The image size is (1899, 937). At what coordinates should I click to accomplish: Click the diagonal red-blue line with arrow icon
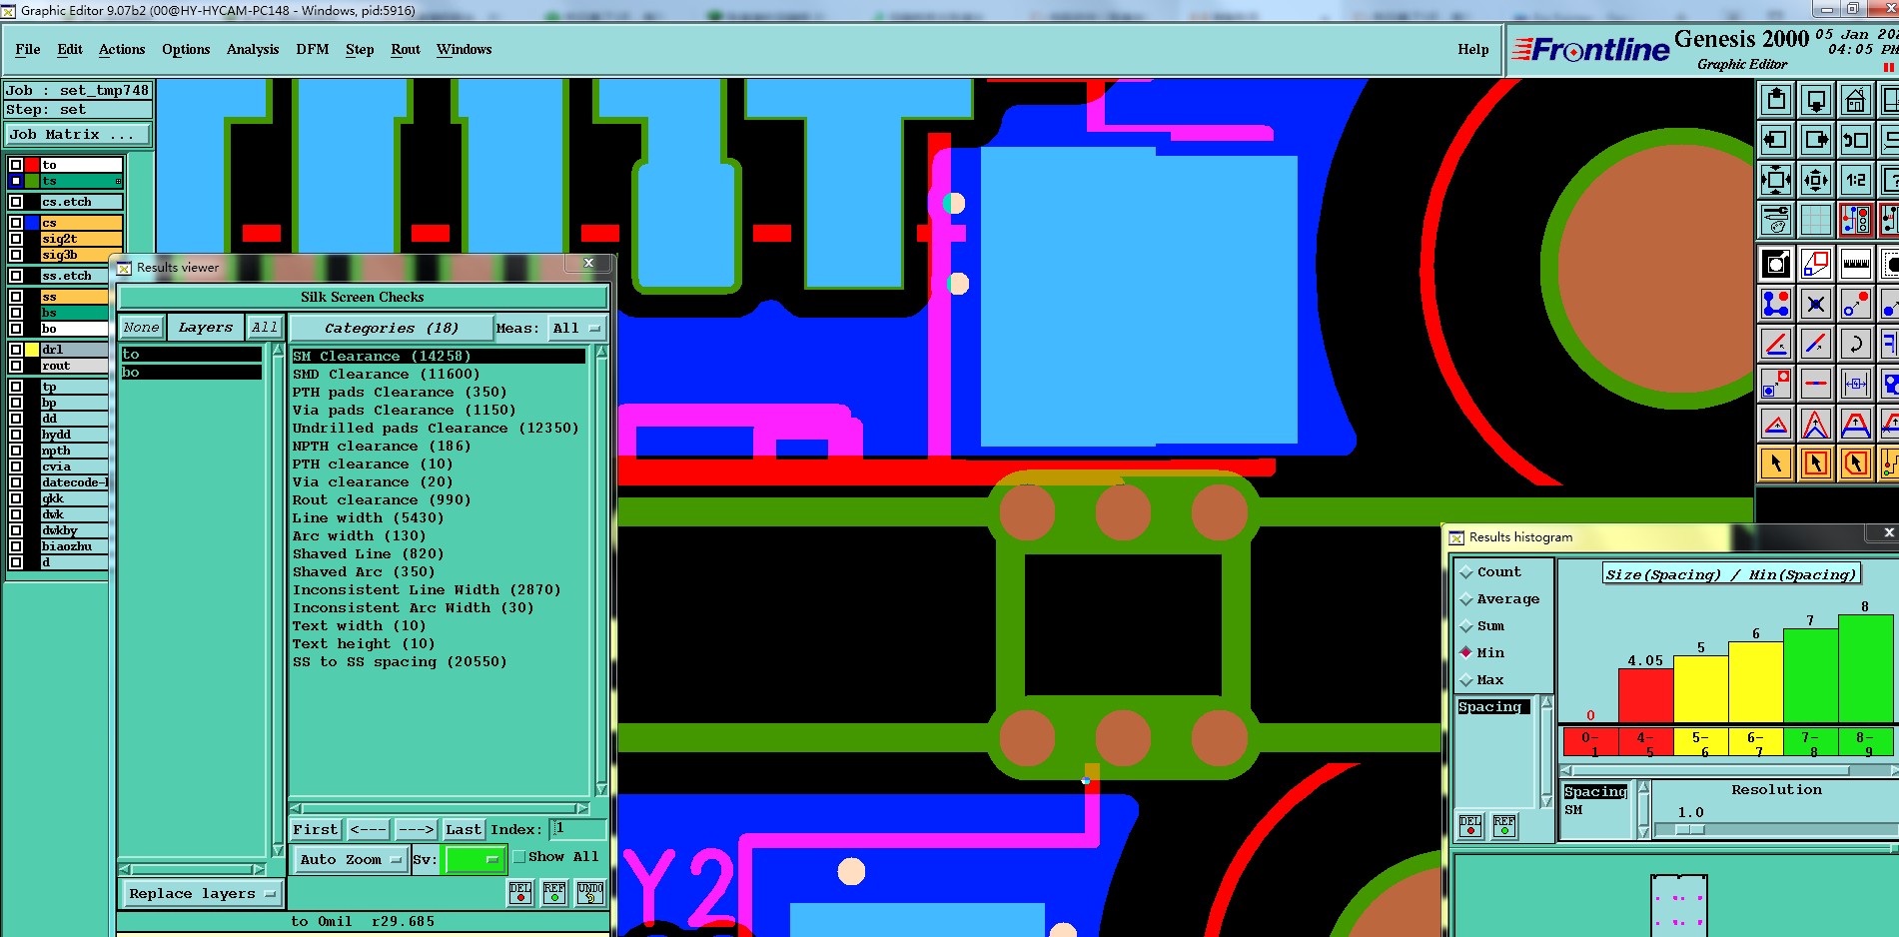(1816, 344)
